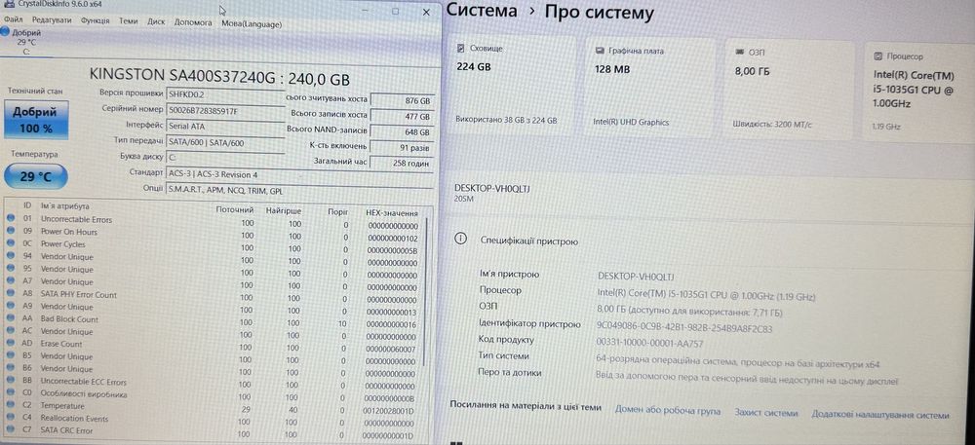Open the Редагувати menu
This screenshot has height=445, width=975.
pyautogui.click(x=52, y=20)
